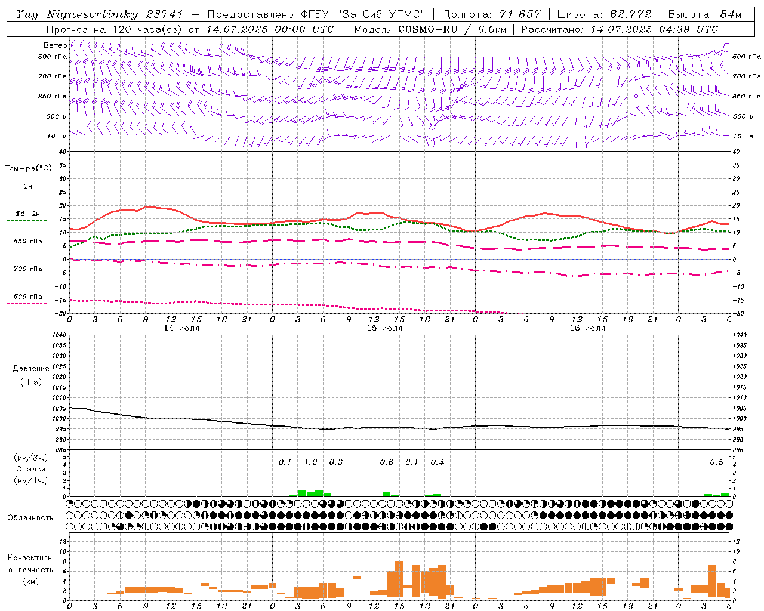
Task: Click the left-side 10 м wind level label
Action: [x=57, y=136]
